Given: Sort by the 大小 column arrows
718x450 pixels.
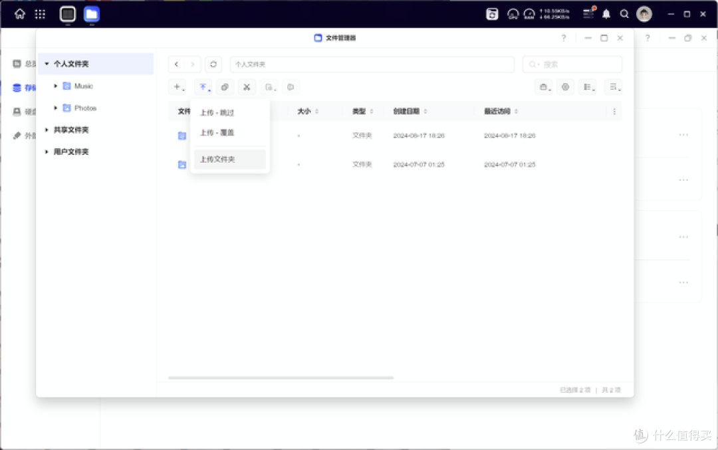Looking at the screenshot, I should tap(316, 111).
